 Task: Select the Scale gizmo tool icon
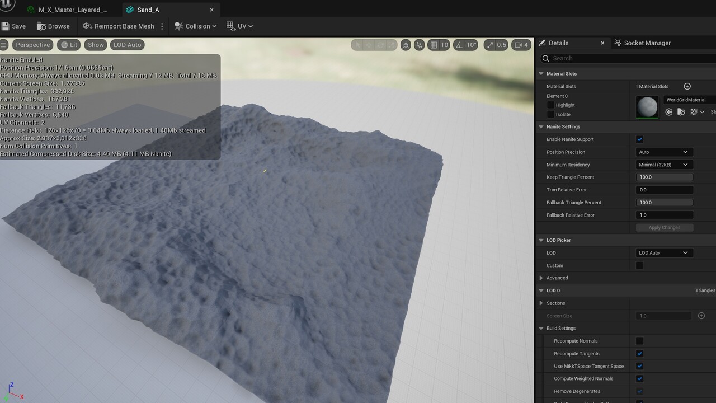pyautogui.click(x=393, y=45)
